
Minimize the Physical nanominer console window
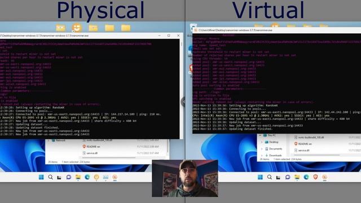click(159, 36)
